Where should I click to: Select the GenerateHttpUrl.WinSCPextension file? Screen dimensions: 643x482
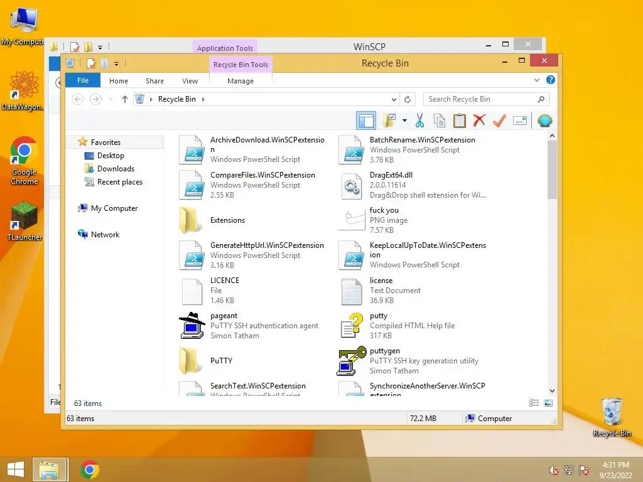[253, 255]
